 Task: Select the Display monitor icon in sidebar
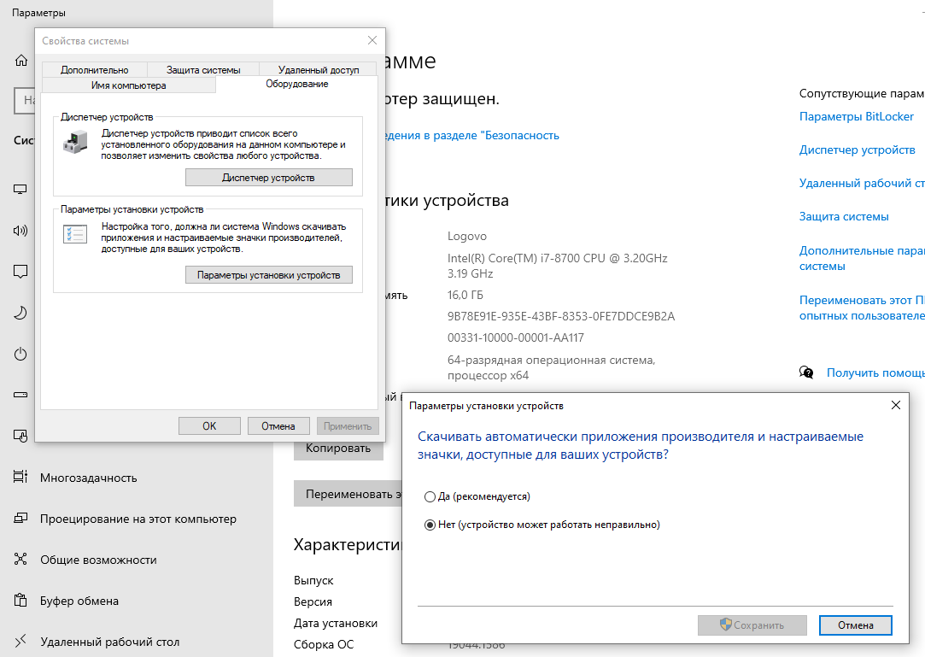21,189
